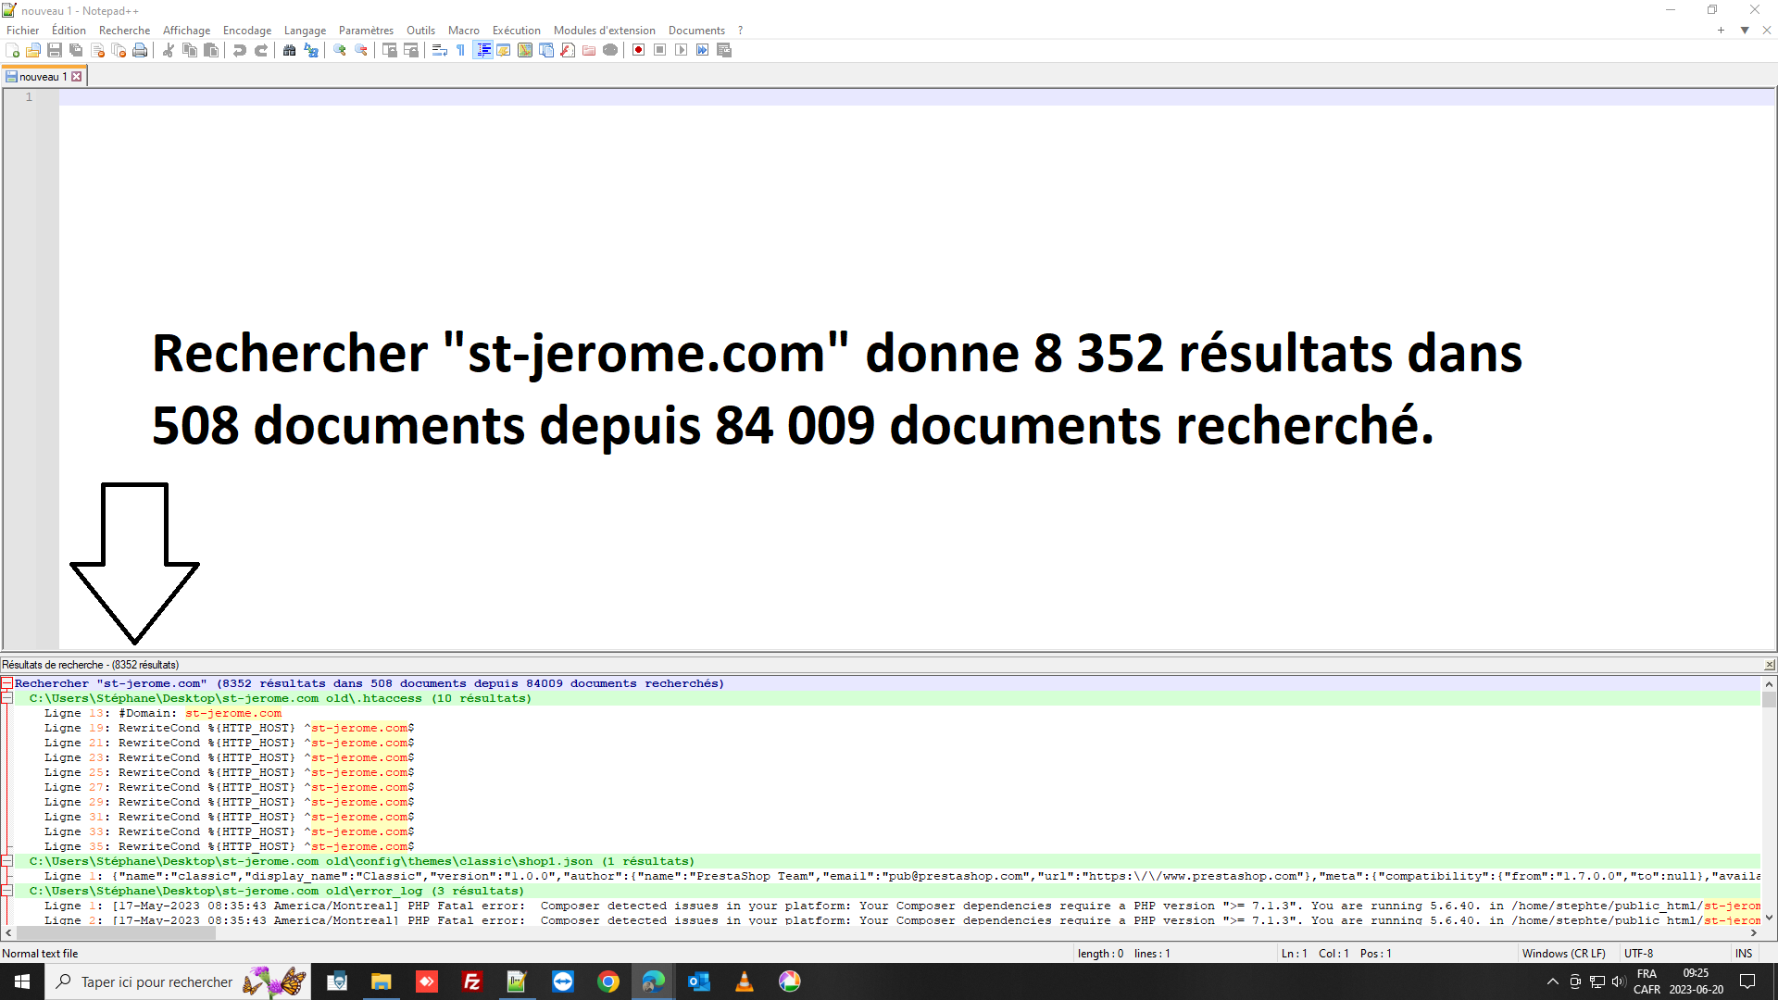The height and width of the screenshot is (1000, 1778).
Task: Click the Zoom in toolbar icon
Action: point(340,50)
